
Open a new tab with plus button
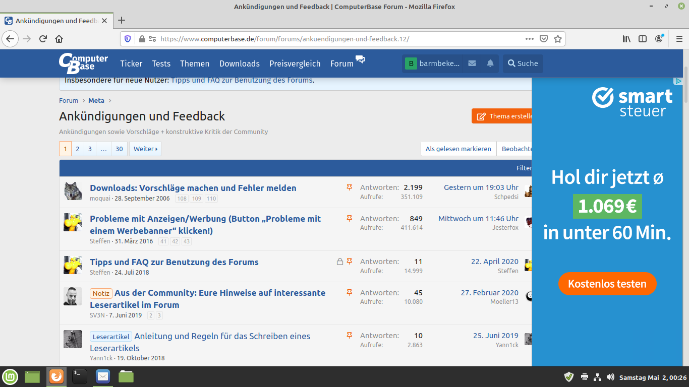click(x=122, y=21)
